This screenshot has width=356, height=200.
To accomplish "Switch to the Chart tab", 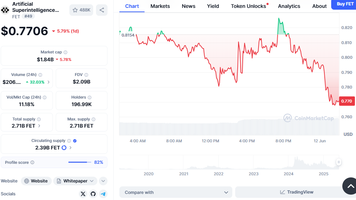I will [x=132, y=6].
